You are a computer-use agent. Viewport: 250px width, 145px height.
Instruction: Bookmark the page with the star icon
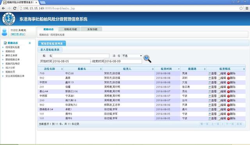click(241, 8)
